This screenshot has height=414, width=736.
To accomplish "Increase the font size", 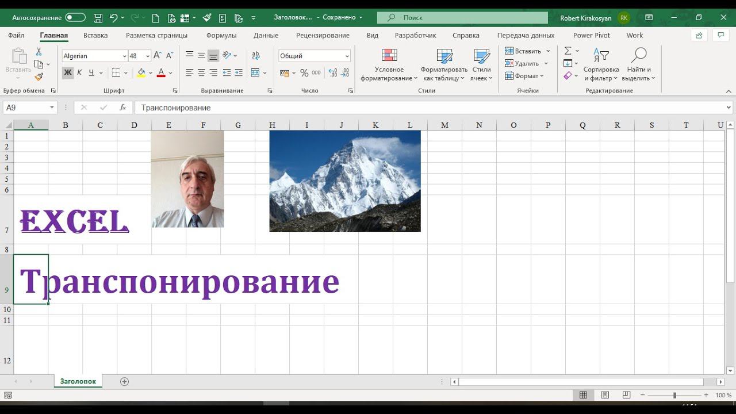I will 158,56.
